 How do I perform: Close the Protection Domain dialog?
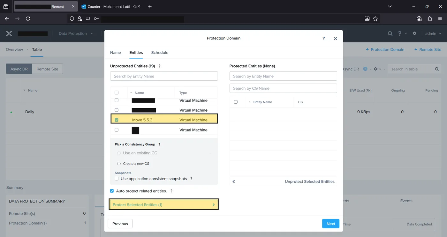335,38
